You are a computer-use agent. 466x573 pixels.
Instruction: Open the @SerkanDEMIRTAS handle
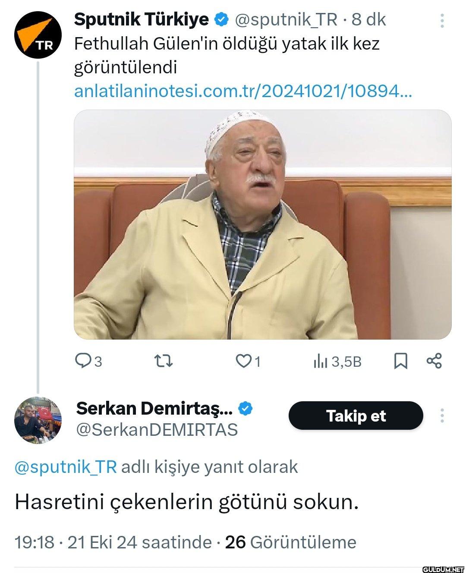click(157, 429)
